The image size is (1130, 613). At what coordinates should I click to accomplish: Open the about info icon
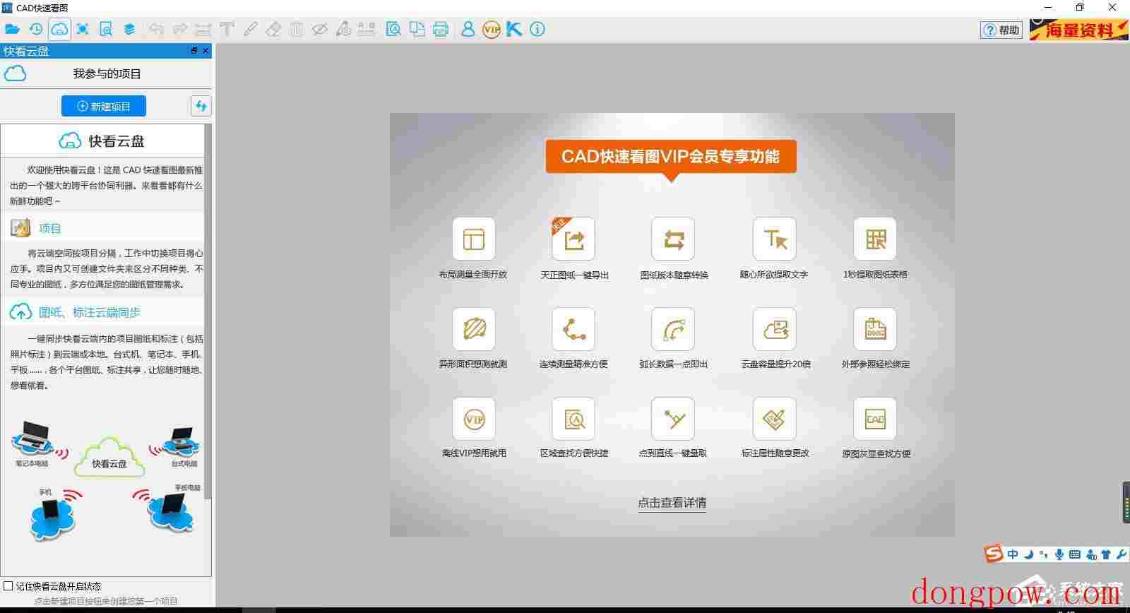tap(537, 29)
